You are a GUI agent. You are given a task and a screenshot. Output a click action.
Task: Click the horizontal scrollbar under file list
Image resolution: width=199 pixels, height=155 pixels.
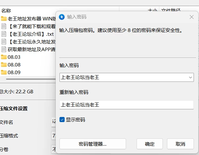point(31,79)
